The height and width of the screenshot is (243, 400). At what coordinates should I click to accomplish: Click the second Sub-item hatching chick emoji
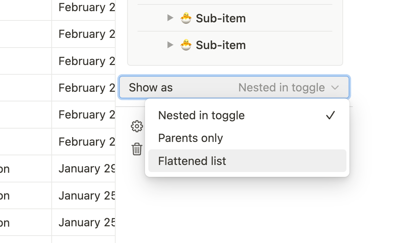[186, 45]
